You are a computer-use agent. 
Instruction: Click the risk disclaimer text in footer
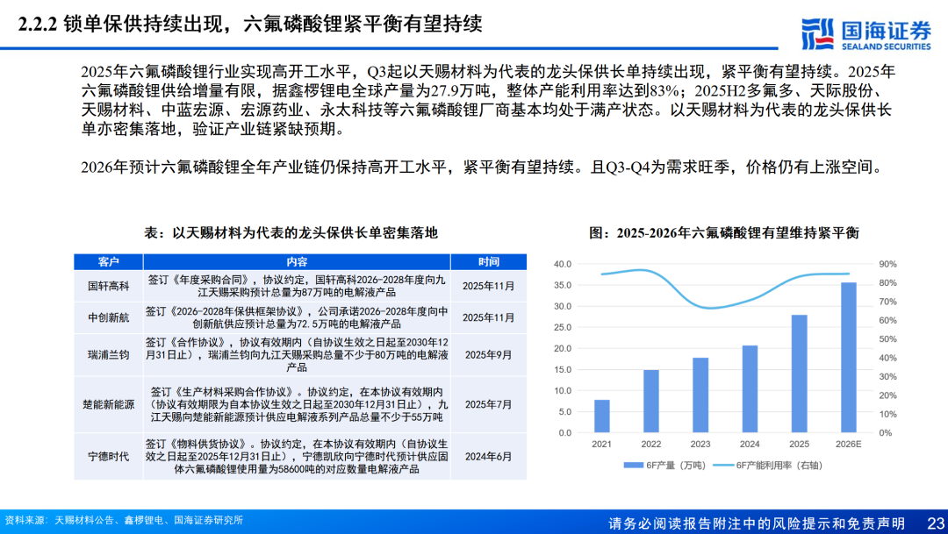(757, 523)
